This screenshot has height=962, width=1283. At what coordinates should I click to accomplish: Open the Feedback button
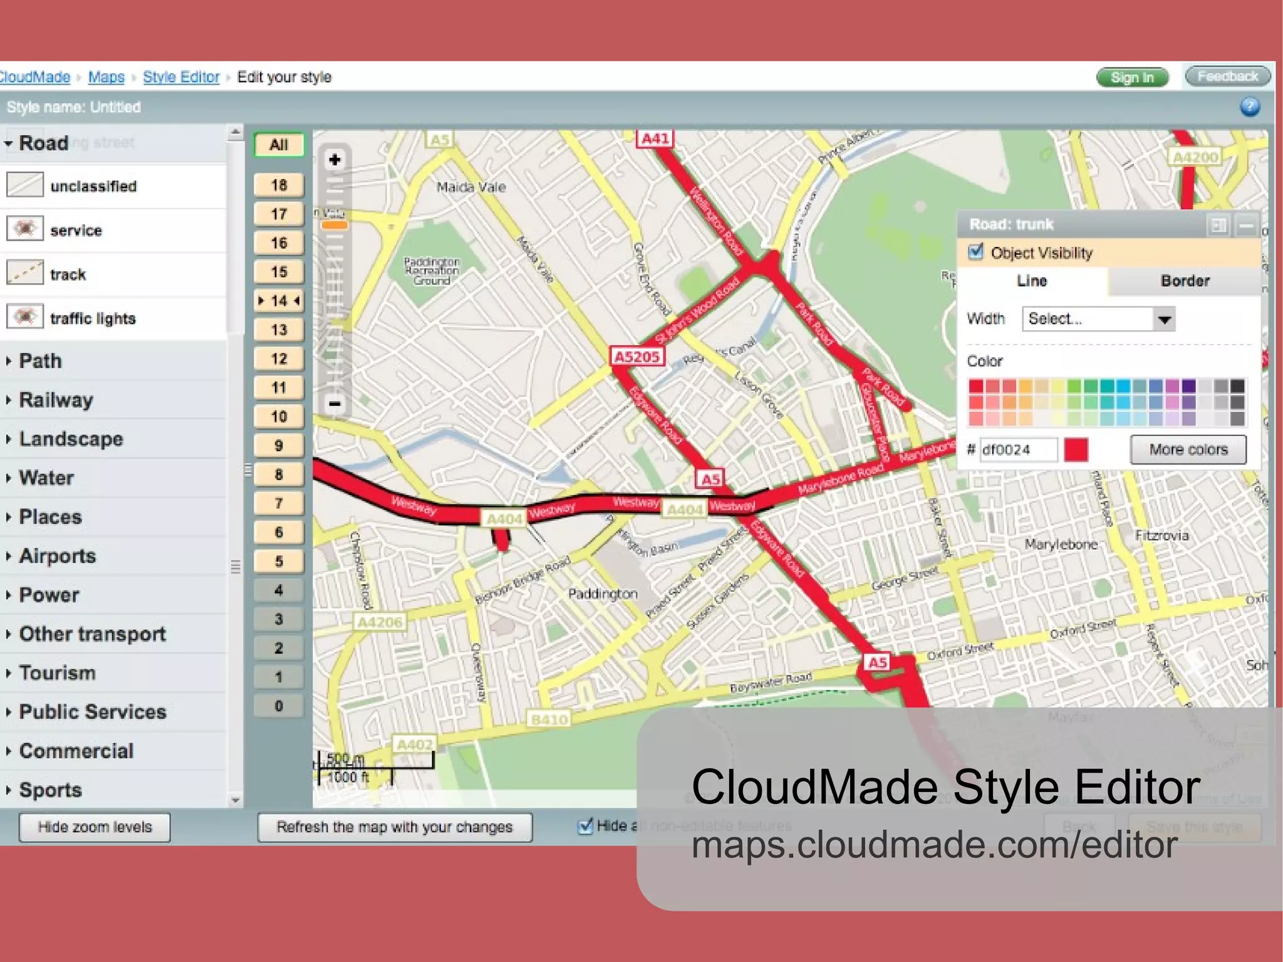(x=1227, y=76)
